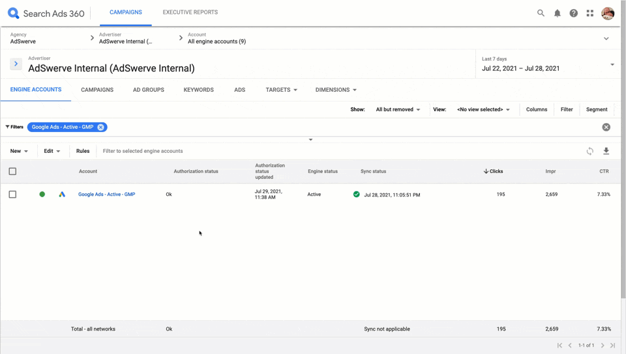Open the date range dropdown

[x=548, y=64]
